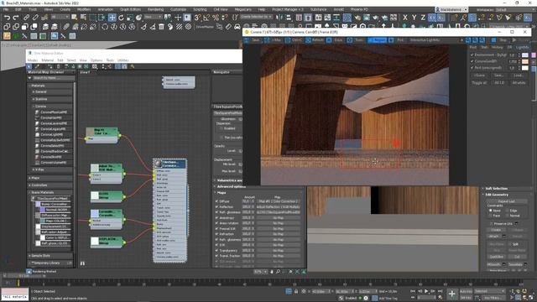
Task: Play animation in the timeline controls
Action: point(426,291)
